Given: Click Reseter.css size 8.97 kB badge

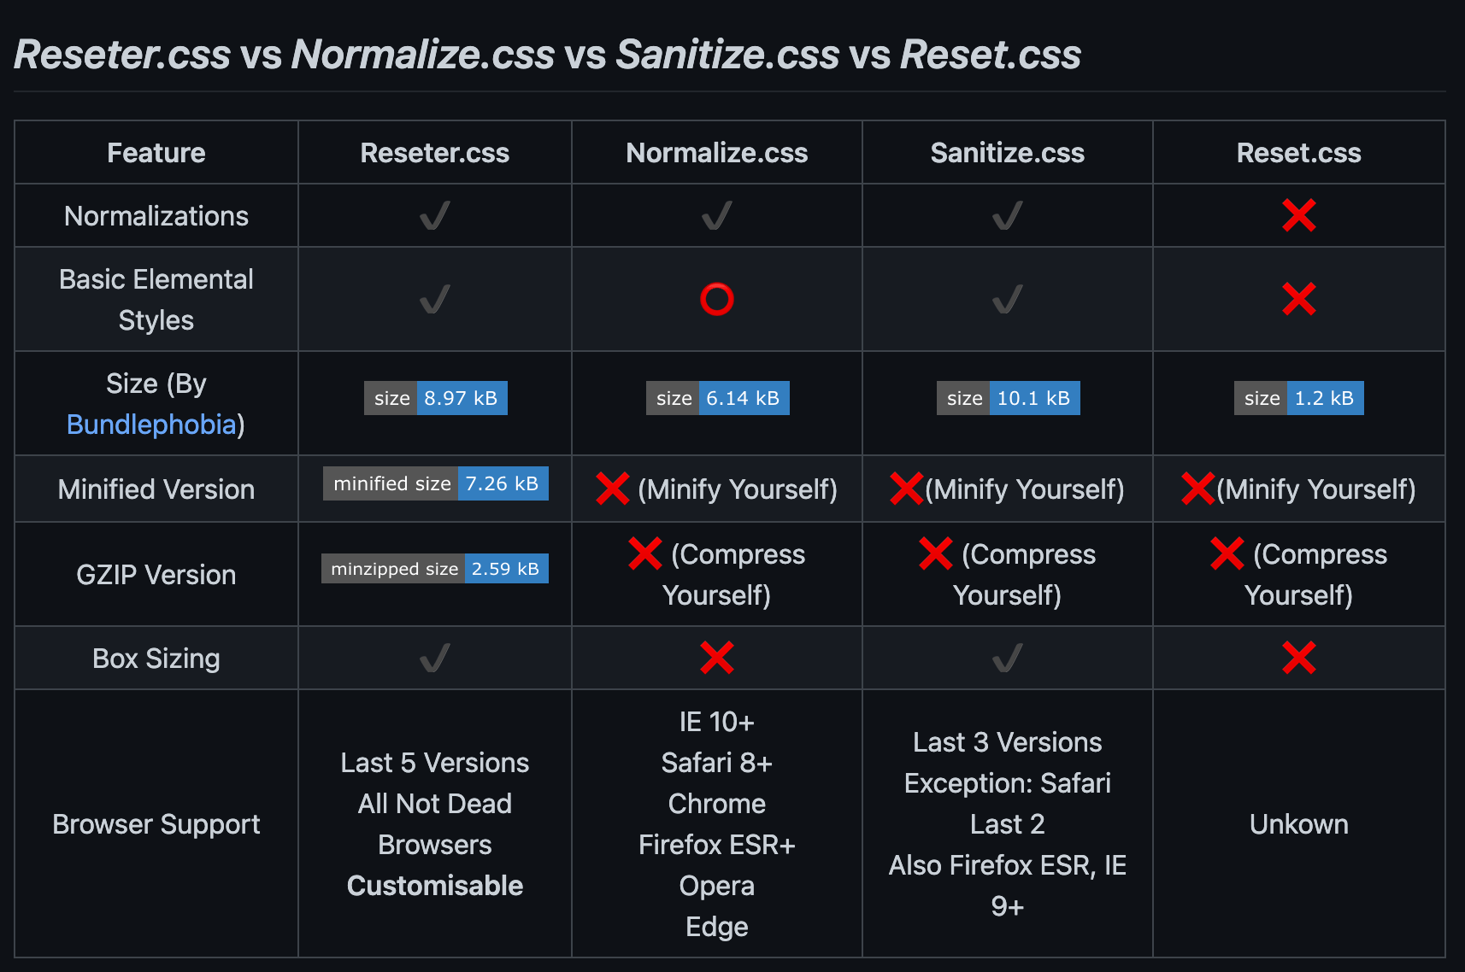Looking at the screenshot, I should pos(435,398).
